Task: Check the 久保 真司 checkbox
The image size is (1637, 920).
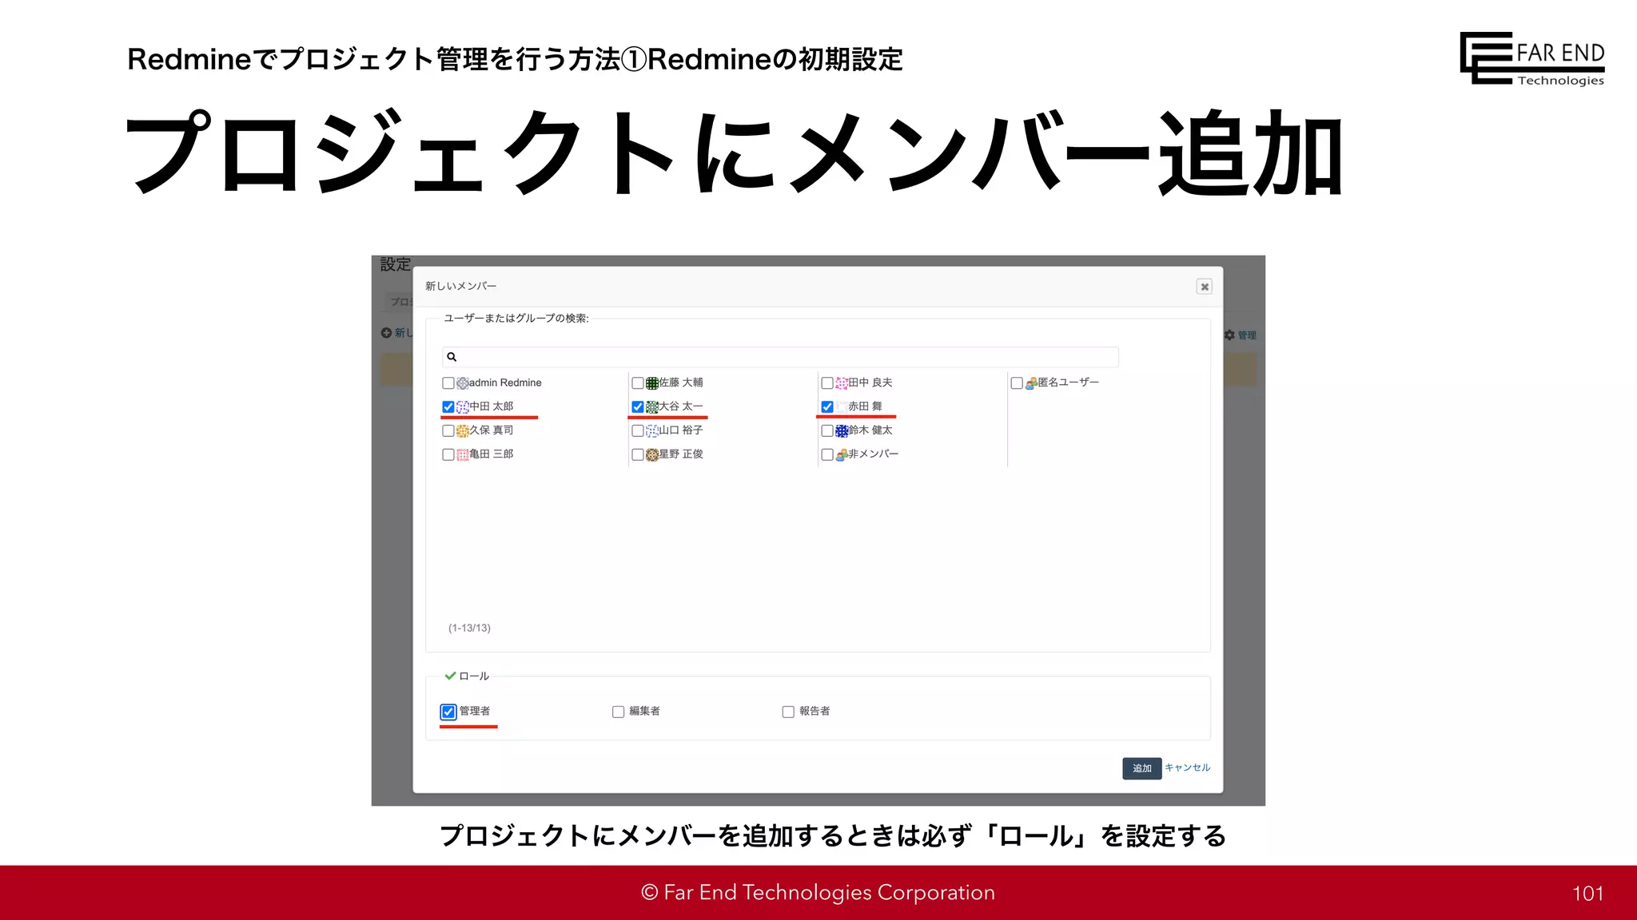Action: point(448,430)
